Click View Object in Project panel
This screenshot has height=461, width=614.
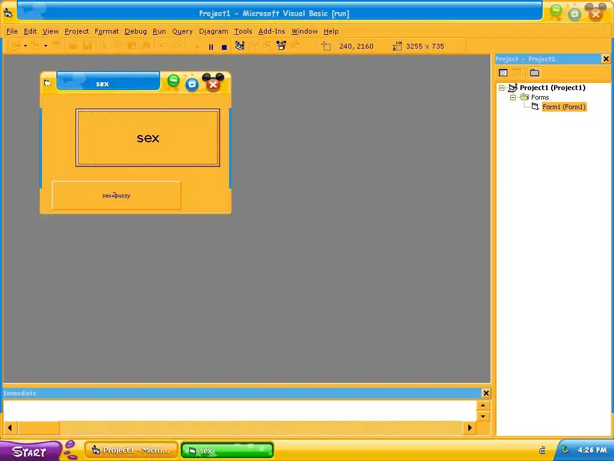coord(517,73)
